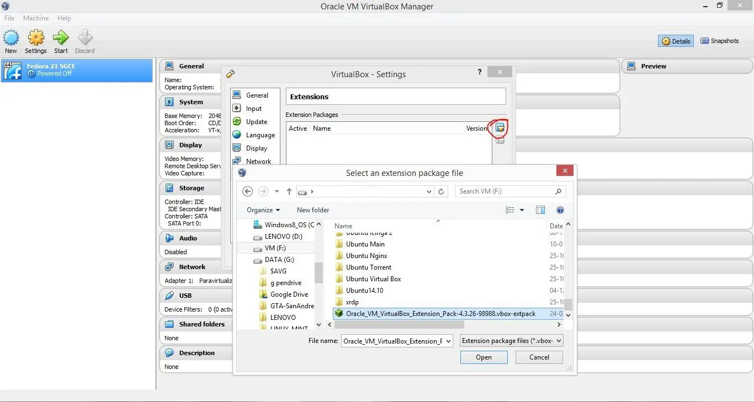This screenshot has height=402, width=754.
Task: Open the Machine menu
Action: point(36,18)
